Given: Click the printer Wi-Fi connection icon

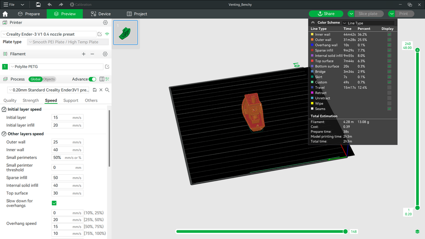Looking at the screenshot, I should pos(107,34).
